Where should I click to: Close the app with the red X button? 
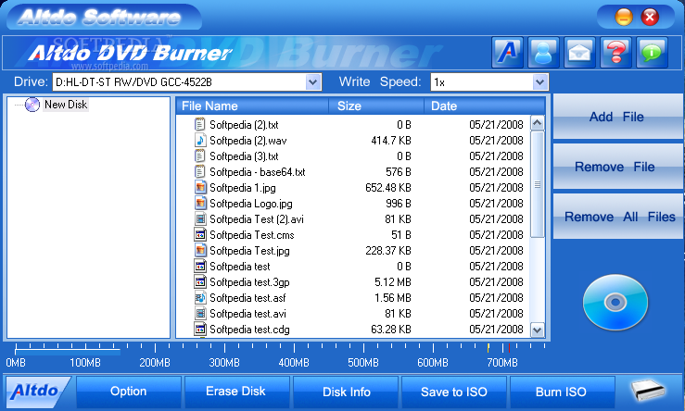pyautogui.click(x=650, y=17)
